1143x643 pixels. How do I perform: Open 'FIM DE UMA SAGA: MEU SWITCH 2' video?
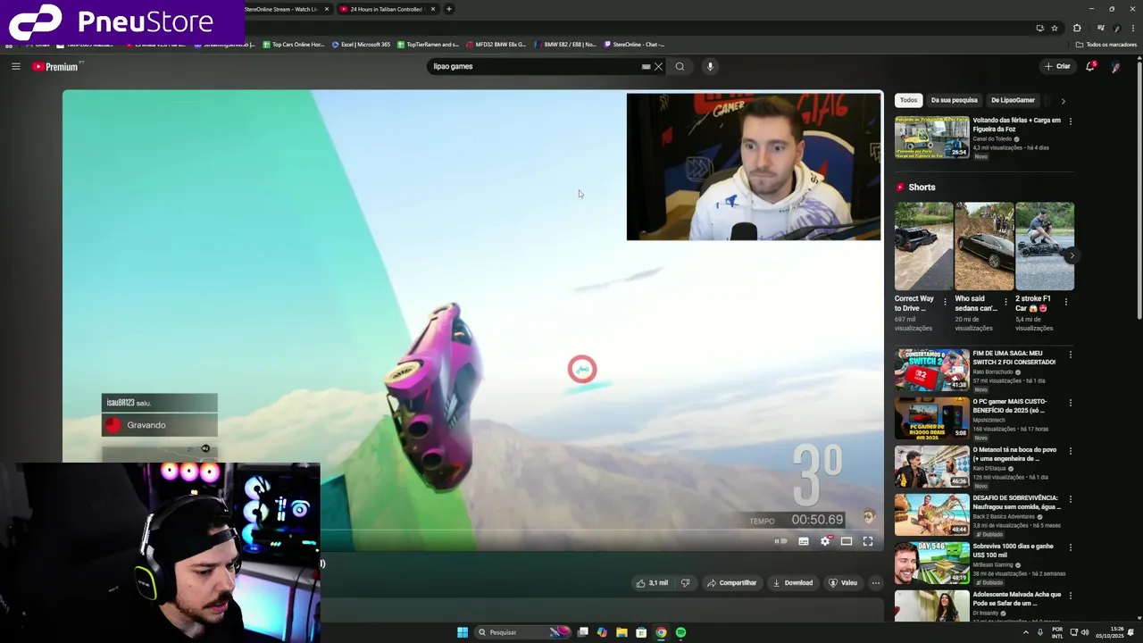point(932,370)
